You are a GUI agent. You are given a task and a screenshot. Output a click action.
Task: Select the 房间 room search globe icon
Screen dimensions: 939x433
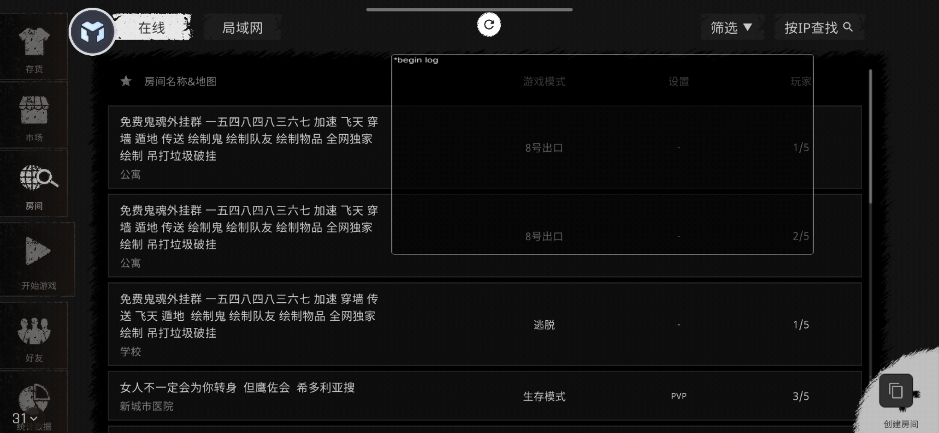coord(38,178)
